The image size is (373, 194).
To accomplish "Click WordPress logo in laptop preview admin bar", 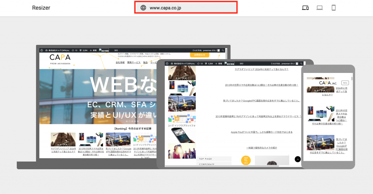I will [x=42, y=50].
